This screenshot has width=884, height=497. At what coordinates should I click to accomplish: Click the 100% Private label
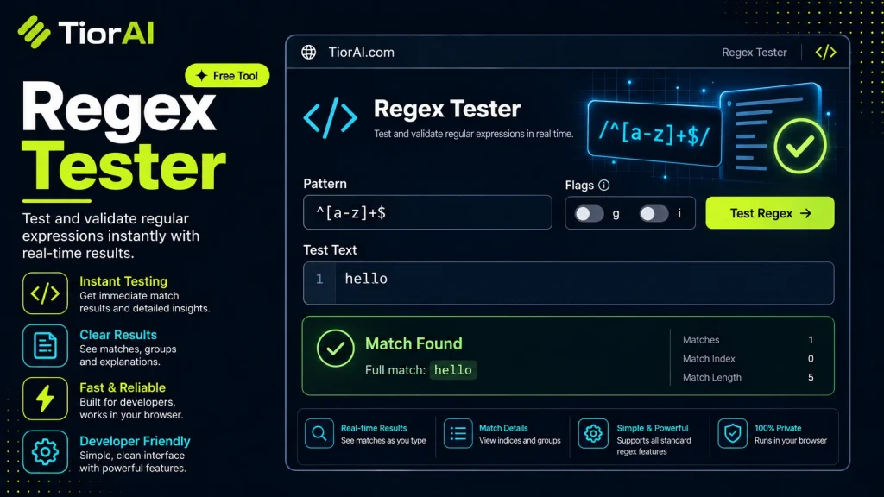778,428
